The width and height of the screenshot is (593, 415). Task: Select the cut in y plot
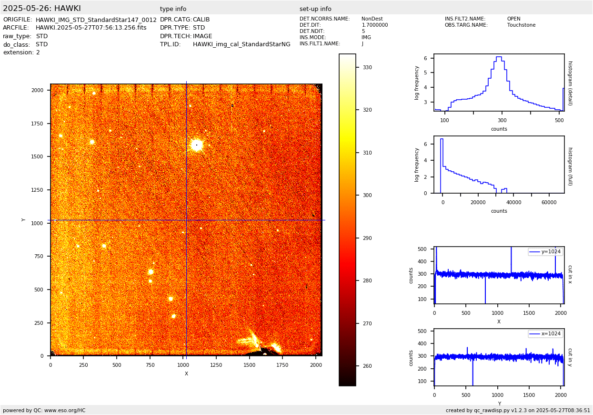pyautogui.click(x=499, y=357)
